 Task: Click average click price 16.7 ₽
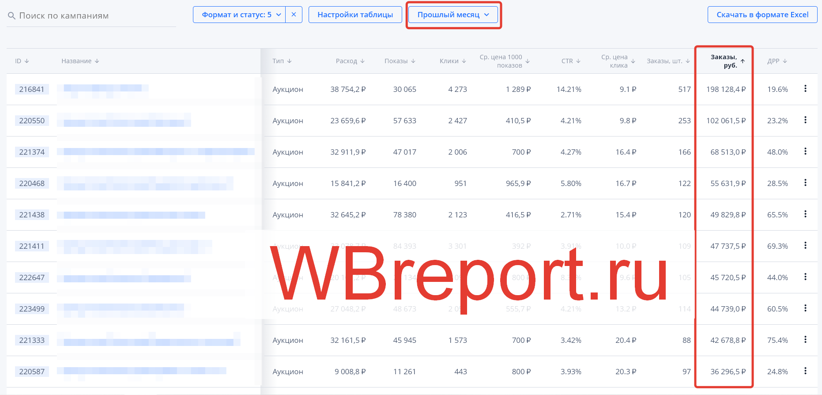pyautogui.click(x=626, y=183)
